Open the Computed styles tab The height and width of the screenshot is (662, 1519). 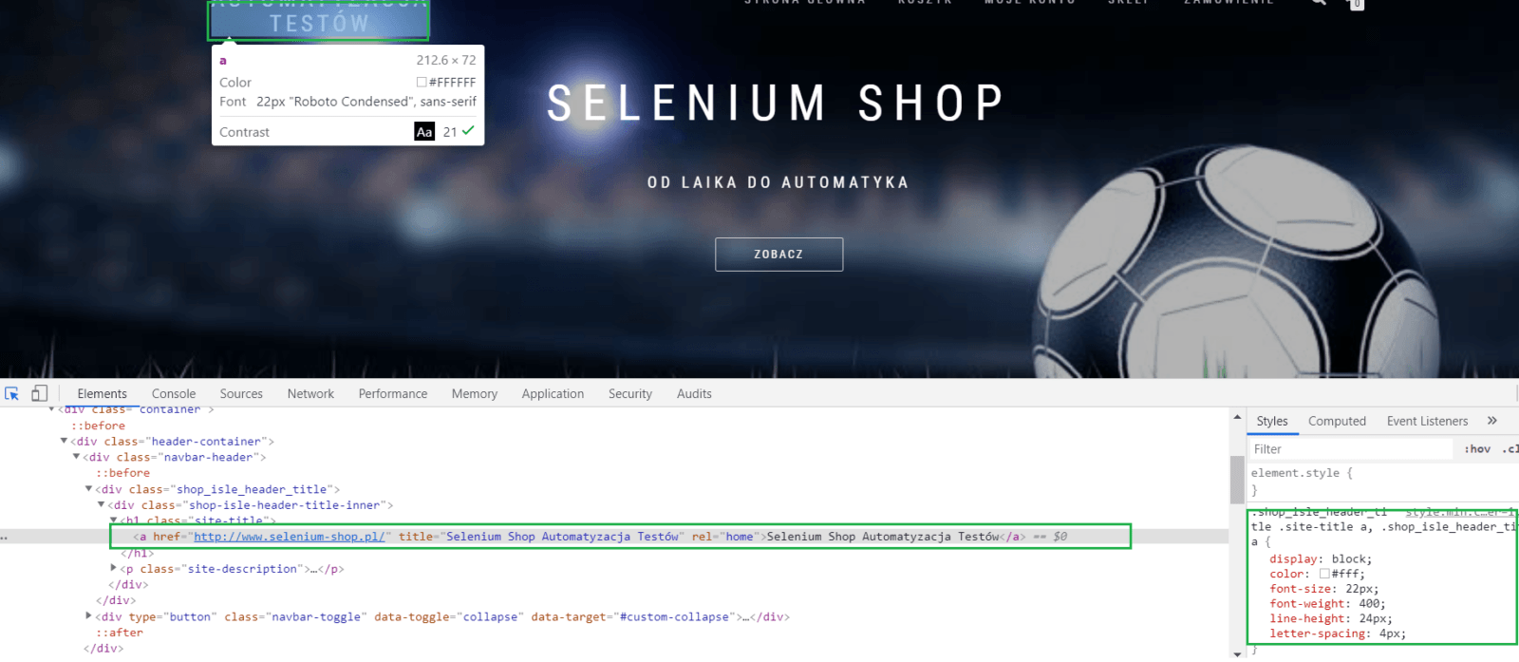point(1337,422)
